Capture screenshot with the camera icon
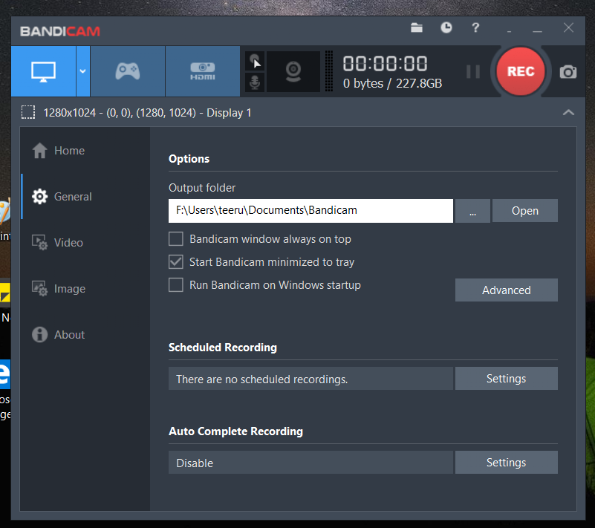This screenshot has height=528, width=595. (568, 72)
